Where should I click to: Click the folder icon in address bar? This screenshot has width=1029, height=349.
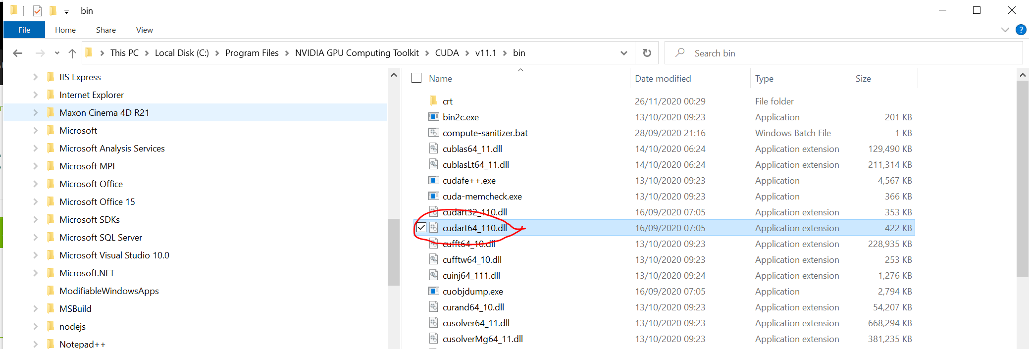point(89,52)
